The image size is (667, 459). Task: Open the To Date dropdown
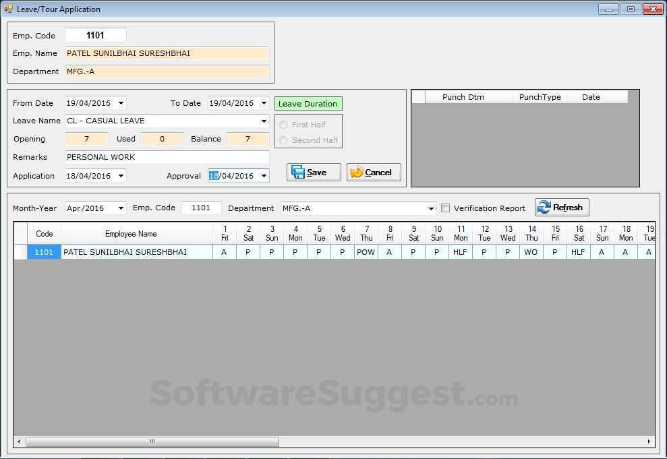coord(263,103)
